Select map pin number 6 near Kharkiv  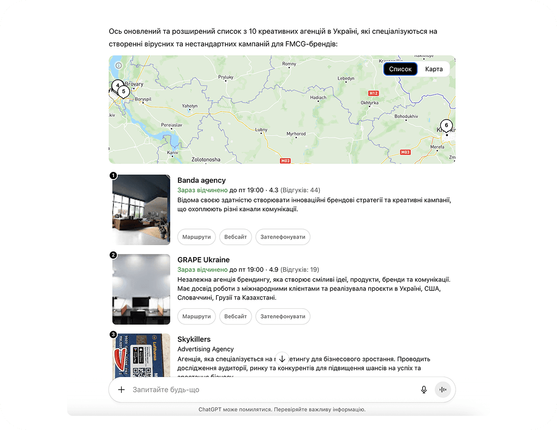pos(446,126)
